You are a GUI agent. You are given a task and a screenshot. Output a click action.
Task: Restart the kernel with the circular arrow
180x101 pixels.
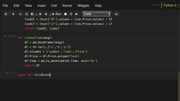(71, 14)
